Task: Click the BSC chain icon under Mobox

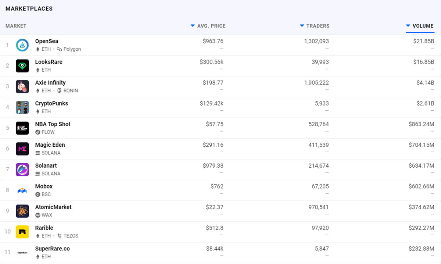Action: click(x=37, y=195)
